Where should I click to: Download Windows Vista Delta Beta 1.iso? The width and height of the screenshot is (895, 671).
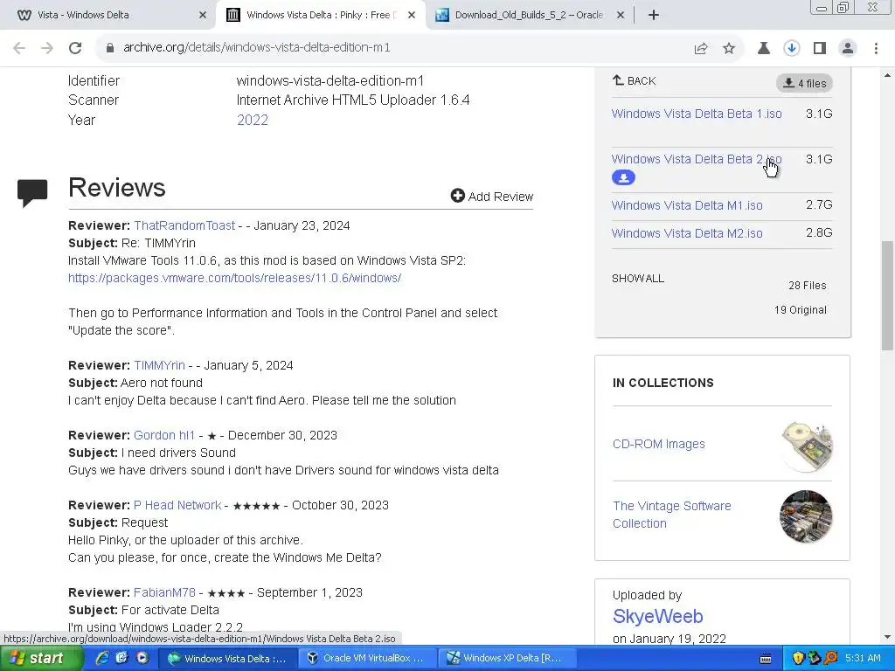pyautogui.click(x=697, y=114)
